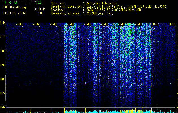
Task: Click the 'Receiver' field label
Action: (x=57, y=10)
